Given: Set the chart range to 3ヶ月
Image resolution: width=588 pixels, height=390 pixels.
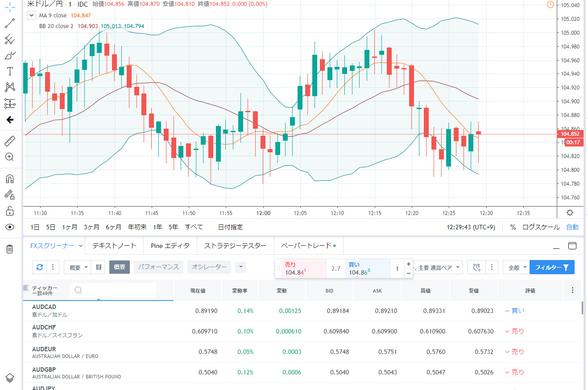Looking at the screenshot, I should click(x=91, y=227).
